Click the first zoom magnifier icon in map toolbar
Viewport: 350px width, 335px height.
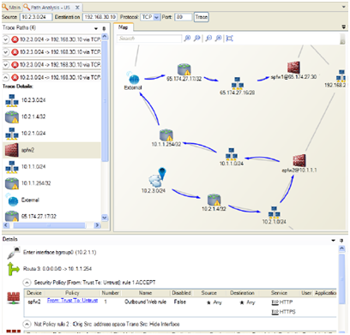point(187,38)
